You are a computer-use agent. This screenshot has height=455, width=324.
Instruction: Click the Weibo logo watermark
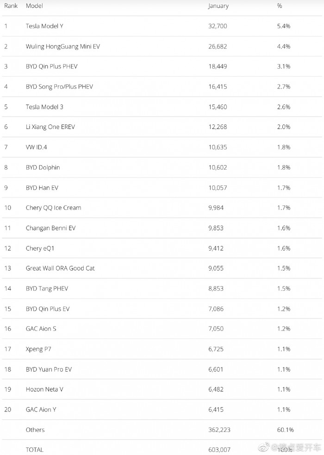pyautogui.click(x=264, y=448)
